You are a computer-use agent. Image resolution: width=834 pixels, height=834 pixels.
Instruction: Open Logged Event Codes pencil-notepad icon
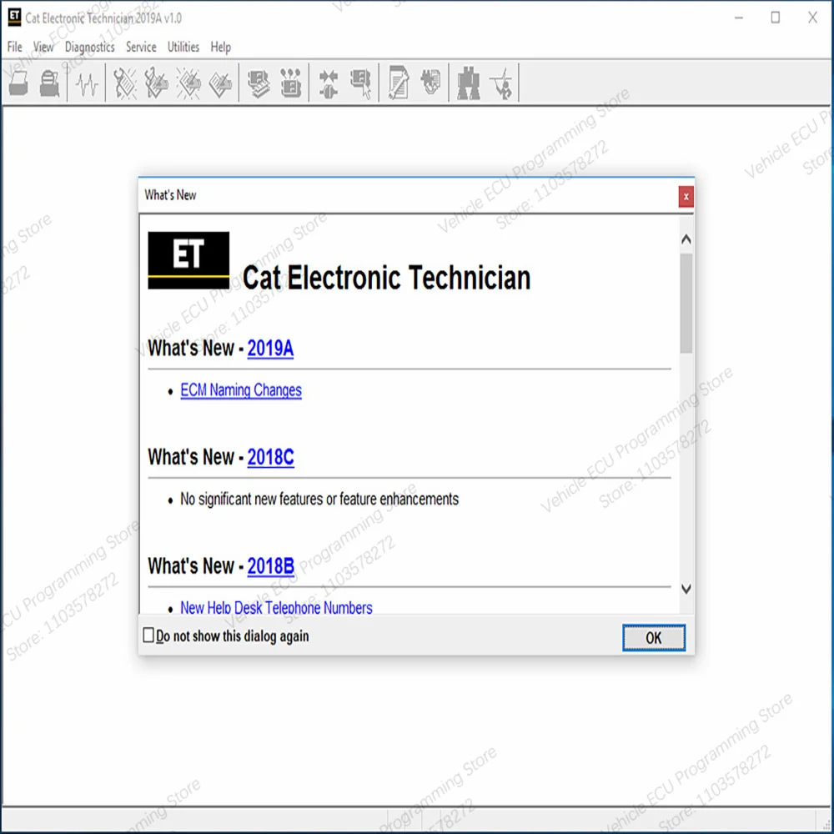(x=220, y=83)
